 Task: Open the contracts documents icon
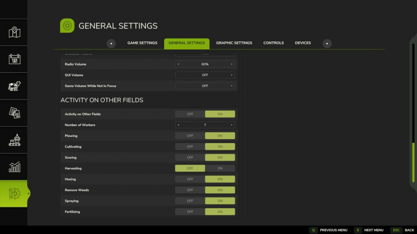coord(14,113)
